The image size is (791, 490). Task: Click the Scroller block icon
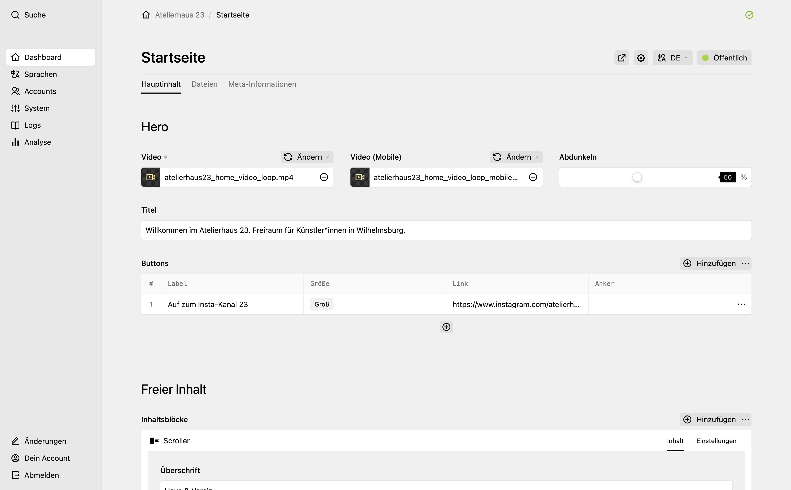click(x=154, y=440)
